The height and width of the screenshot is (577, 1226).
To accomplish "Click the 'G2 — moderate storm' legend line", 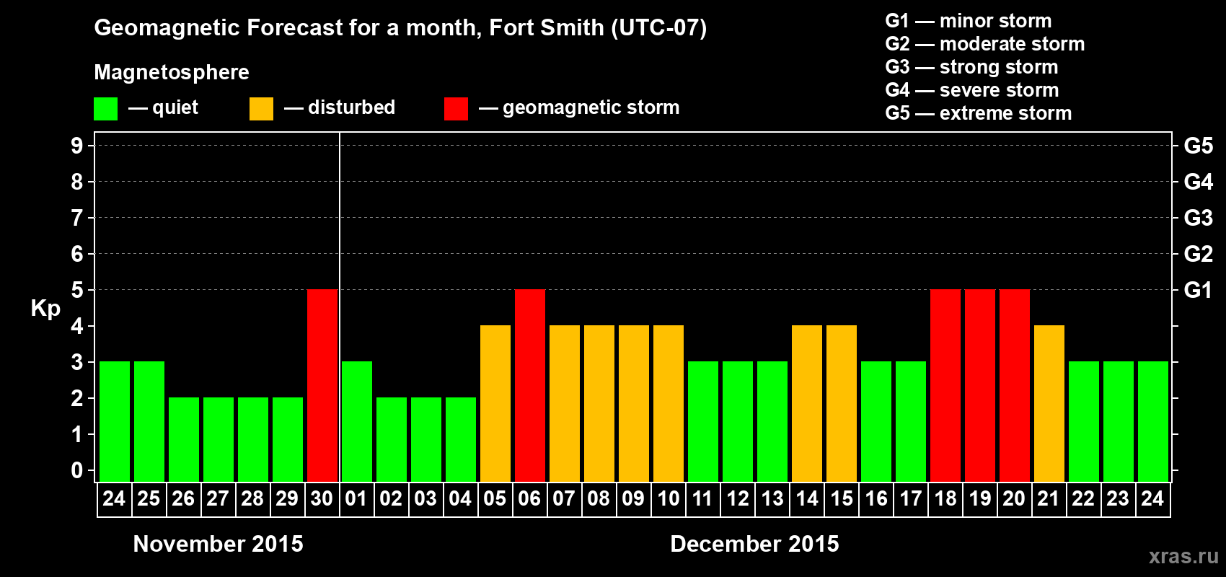I will pyautogui.click(x=985, y=44).
